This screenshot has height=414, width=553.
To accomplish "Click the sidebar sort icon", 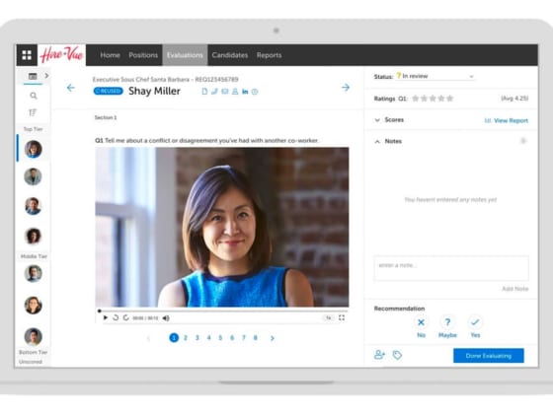I will (x=33, y=112).
